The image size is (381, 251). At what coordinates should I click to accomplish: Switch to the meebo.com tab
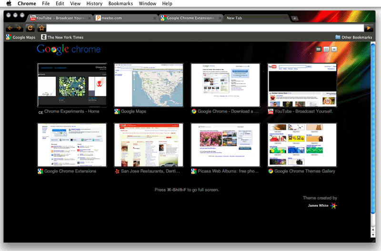click(x=125, y=18)
